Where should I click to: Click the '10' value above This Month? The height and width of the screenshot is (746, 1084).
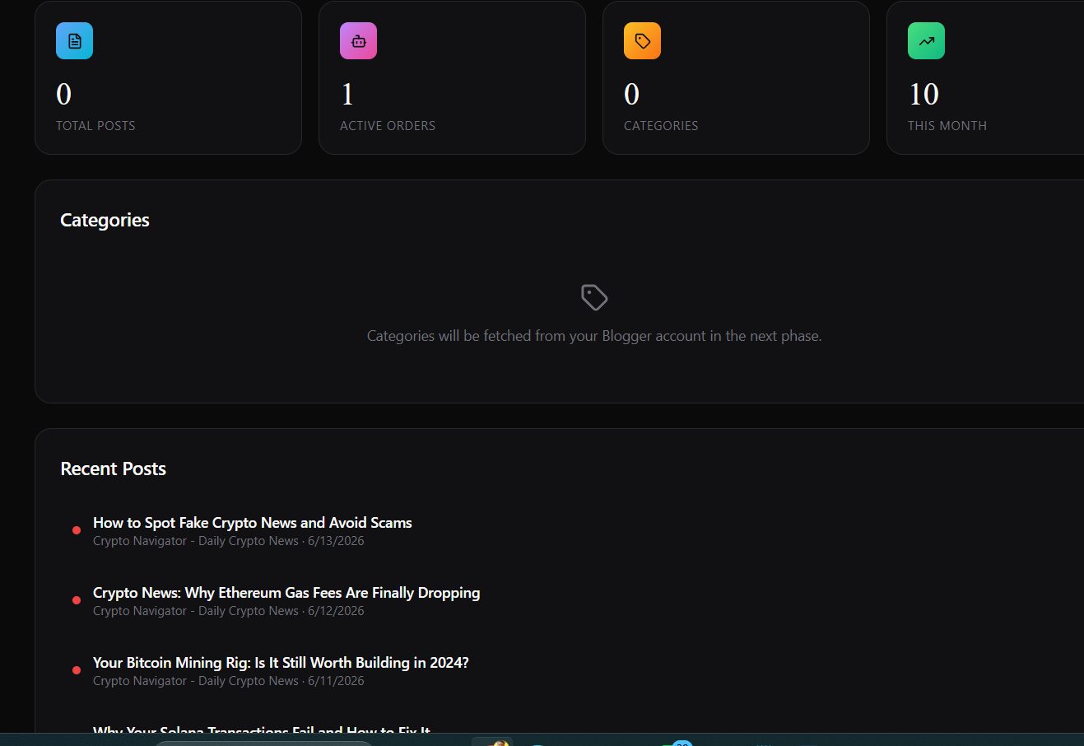pos(923,95)
